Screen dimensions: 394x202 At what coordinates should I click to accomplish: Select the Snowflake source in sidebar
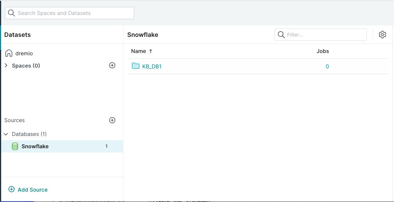[62, 146]
